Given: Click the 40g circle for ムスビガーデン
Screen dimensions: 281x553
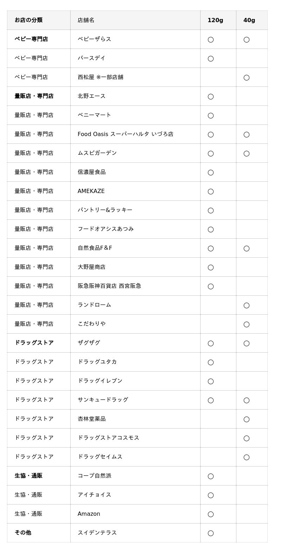Looking at the screenshot, I should coord(247,153).
